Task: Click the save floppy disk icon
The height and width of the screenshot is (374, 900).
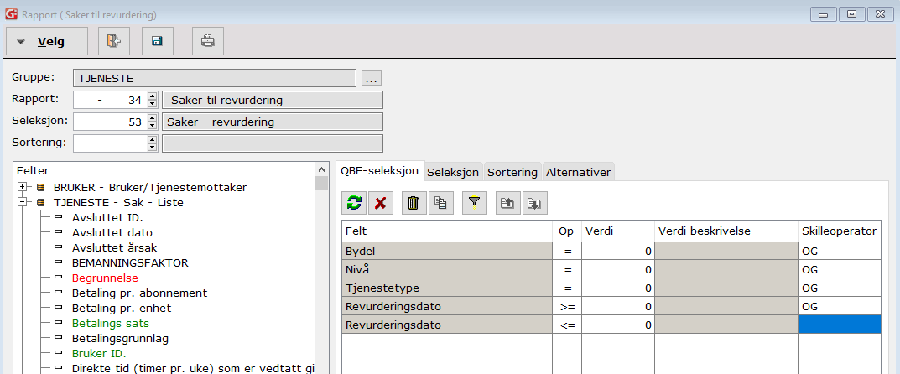Action: [x=158, y=41]
